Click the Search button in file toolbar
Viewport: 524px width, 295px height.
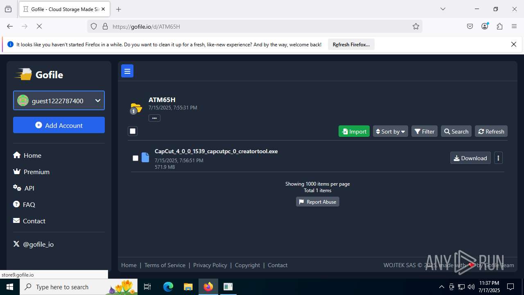pos(456,131)
